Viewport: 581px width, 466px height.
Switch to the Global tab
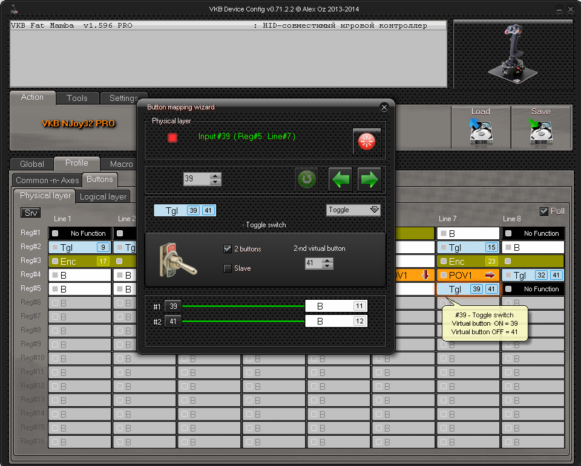pos(32,164)
